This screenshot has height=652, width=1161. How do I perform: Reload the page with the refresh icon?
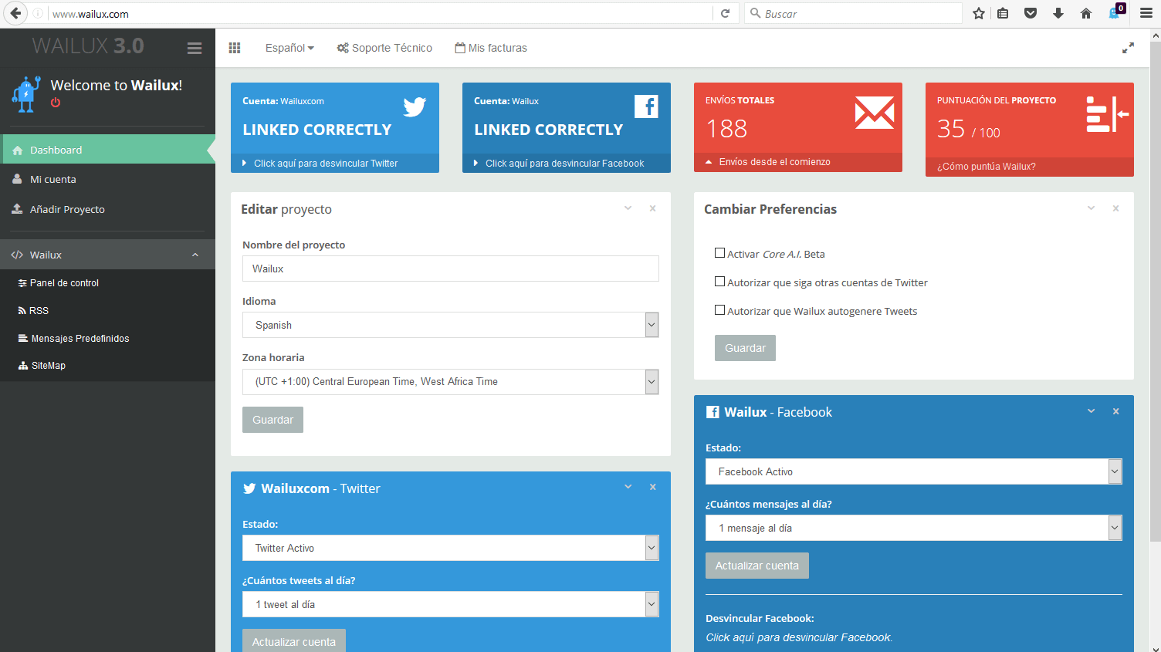coord(725,13)
